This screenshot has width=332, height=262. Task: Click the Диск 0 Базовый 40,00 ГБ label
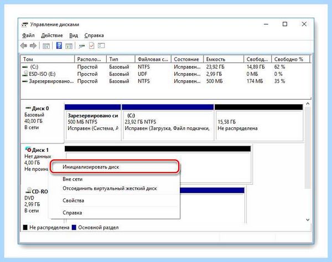click(43, 122)
